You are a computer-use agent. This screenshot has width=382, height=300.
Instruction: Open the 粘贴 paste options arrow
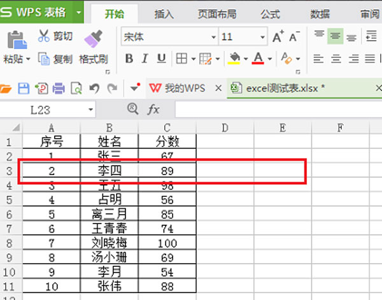tap(28, 59)
